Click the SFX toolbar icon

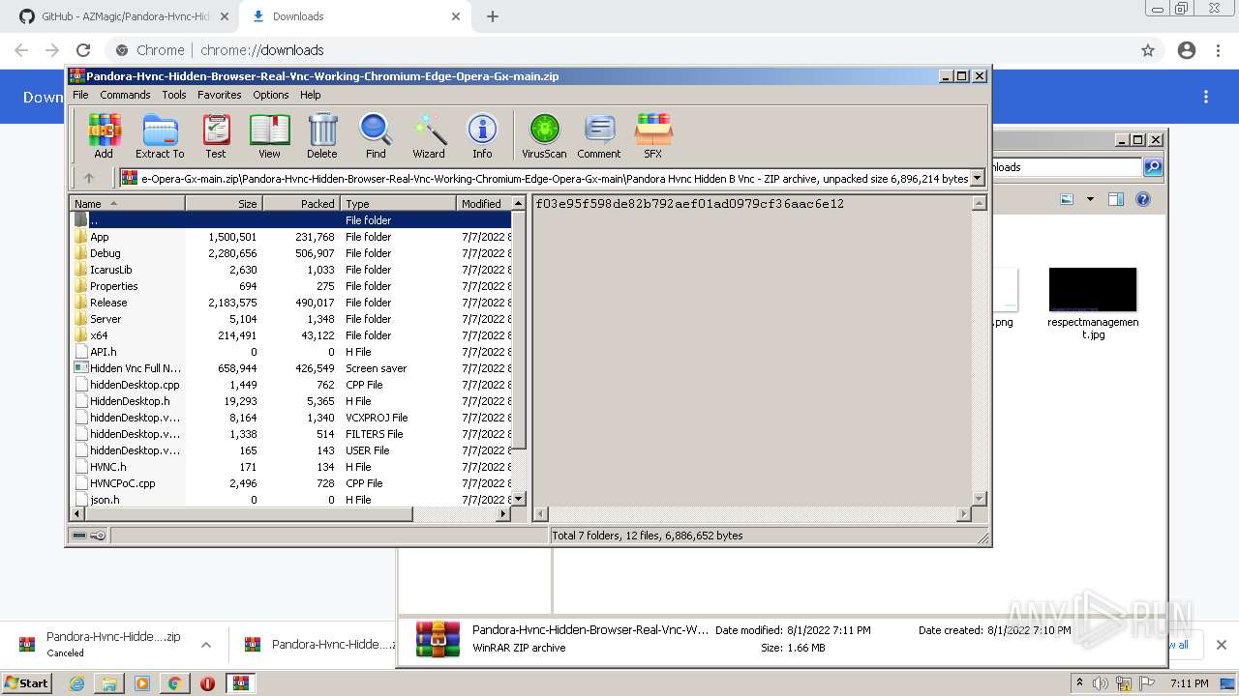(x=653, y=135)
